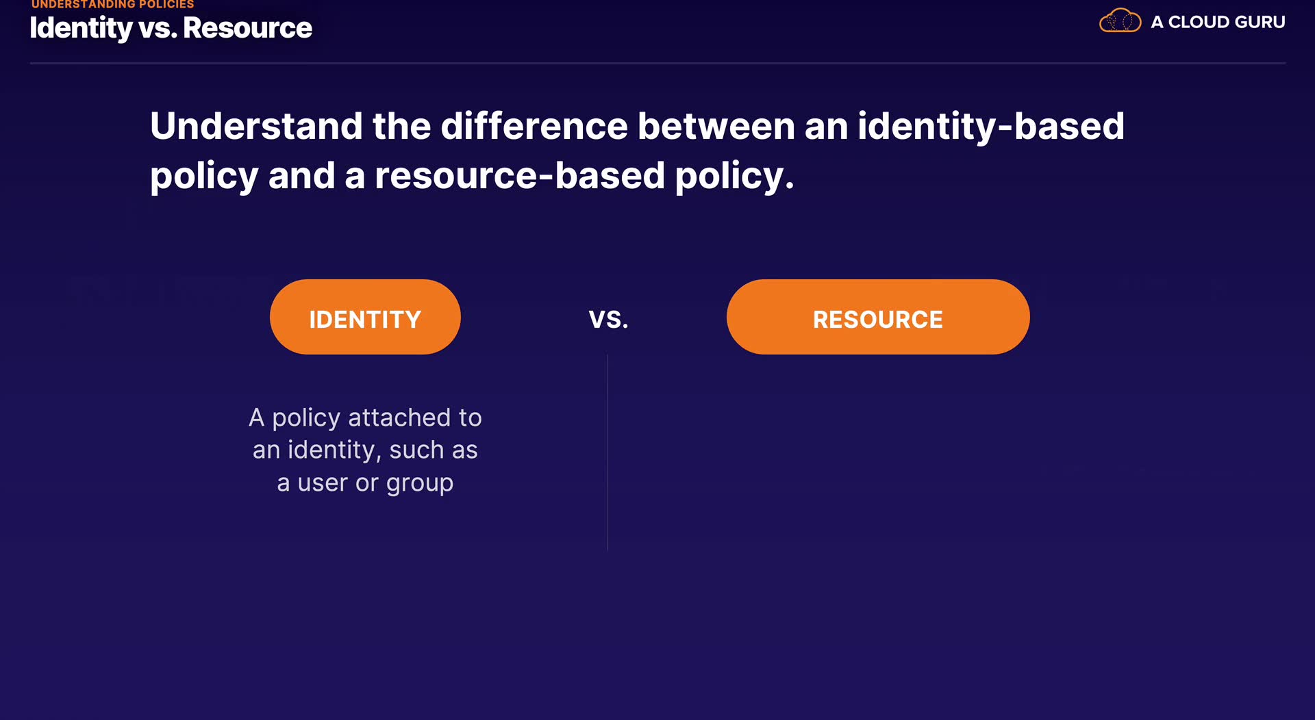The width and height of the screenshot is (1315, 720).
Task: Click the word "policy." ending the main heading
Action: click(734, 175)
